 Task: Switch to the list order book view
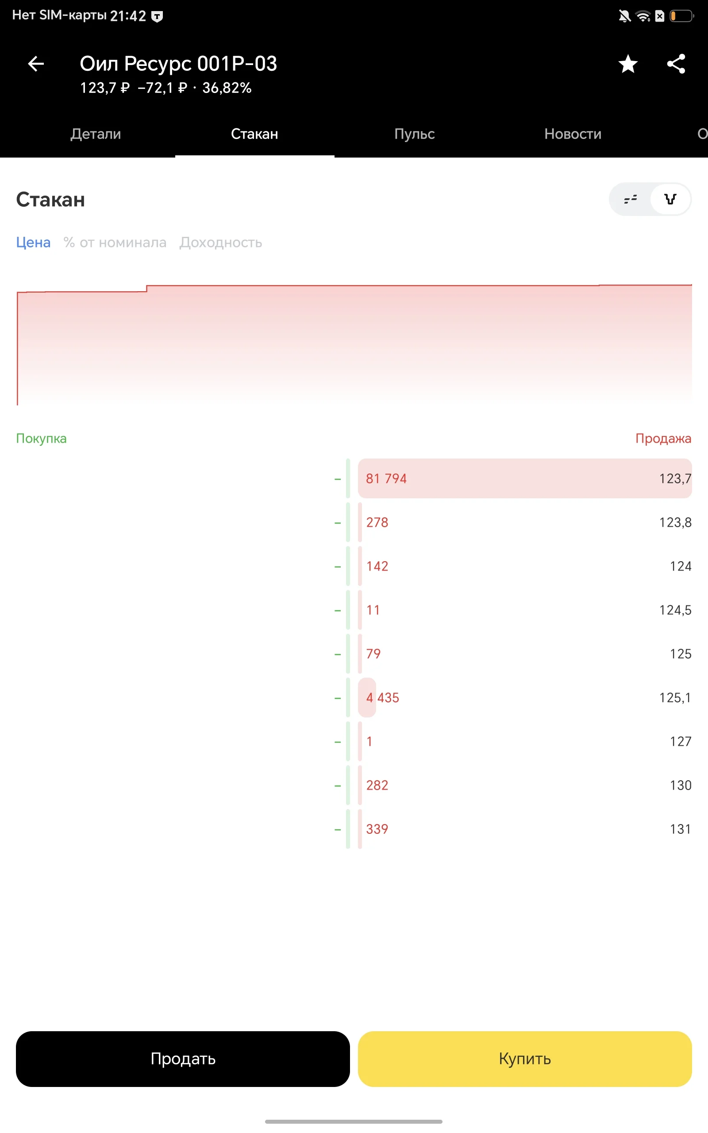tap(630, 200)
